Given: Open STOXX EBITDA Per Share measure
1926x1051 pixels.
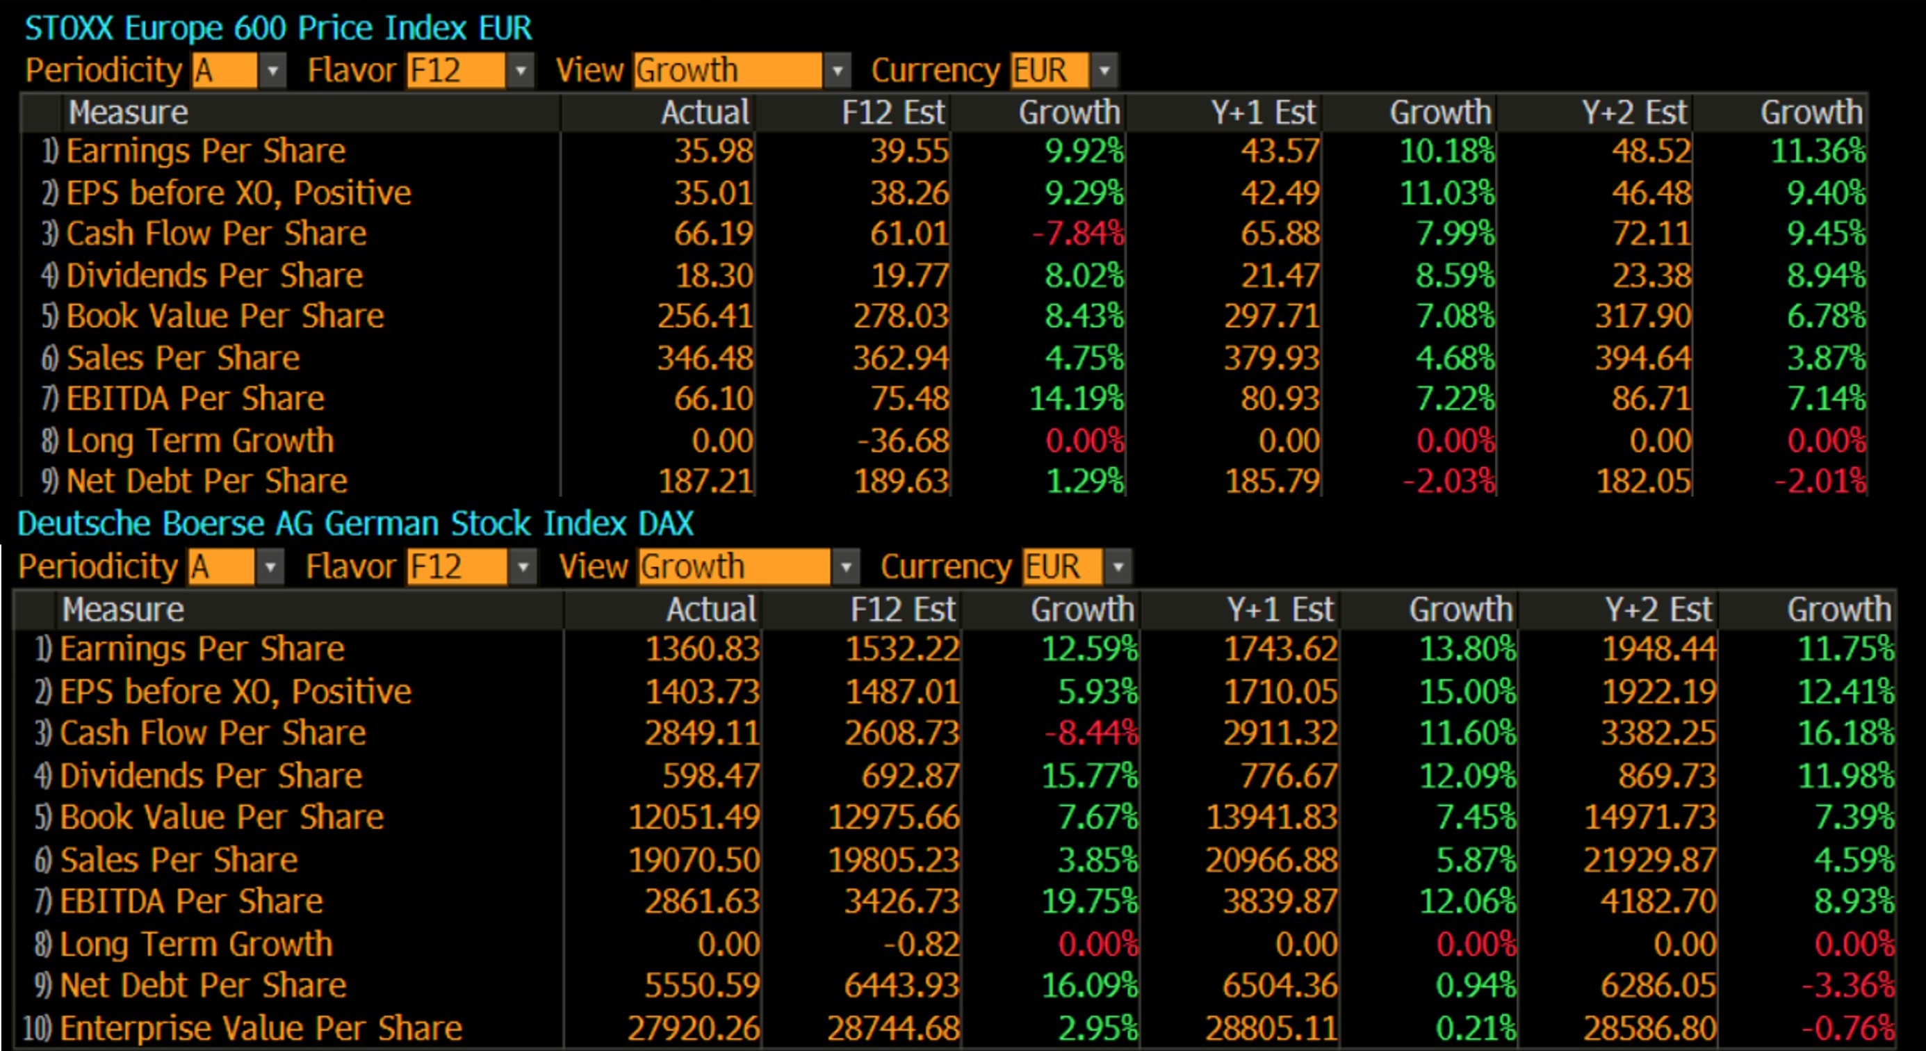Looking at the screenshot, I should [x=195, y=398].
